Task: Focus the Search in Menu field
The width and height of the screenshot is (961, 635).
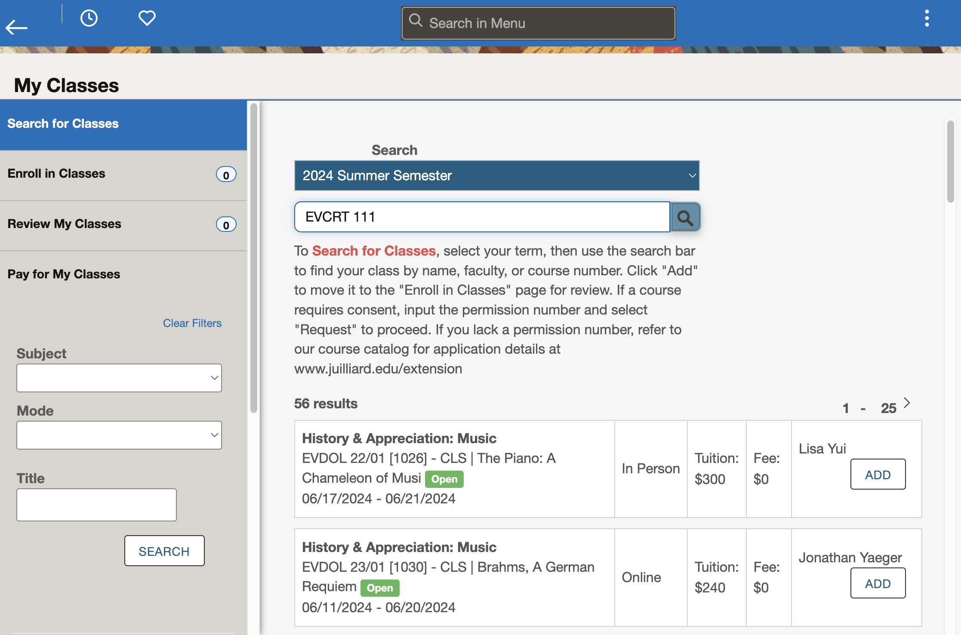Action: click(x=538, y=23)
